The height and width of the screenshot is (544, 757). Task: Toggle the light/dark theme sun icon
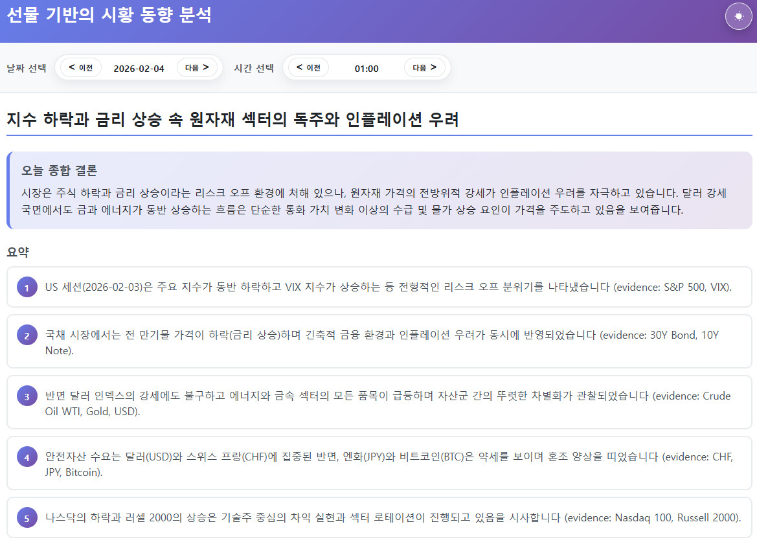(738, 16)
